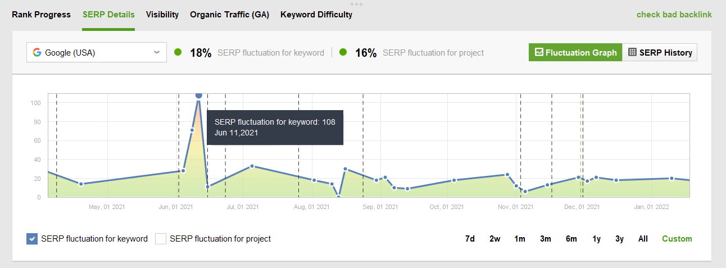This screenshot has height=268, width=726.
Task: Show All time range data
Action: 643,239
